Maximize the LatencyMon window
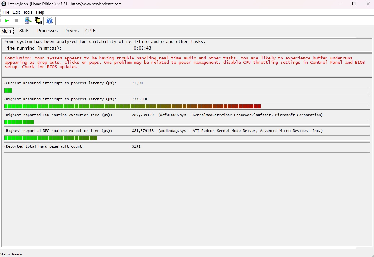 pos(354,4)
